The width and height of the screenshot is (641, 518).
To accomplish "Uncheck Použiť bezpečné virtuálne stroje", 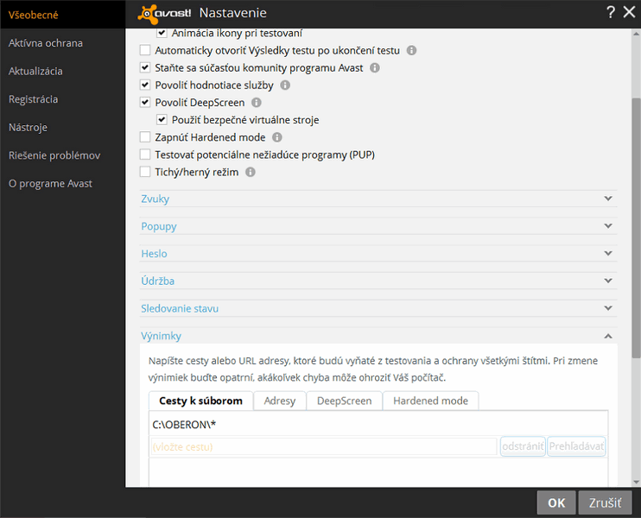I will point(162,120).
